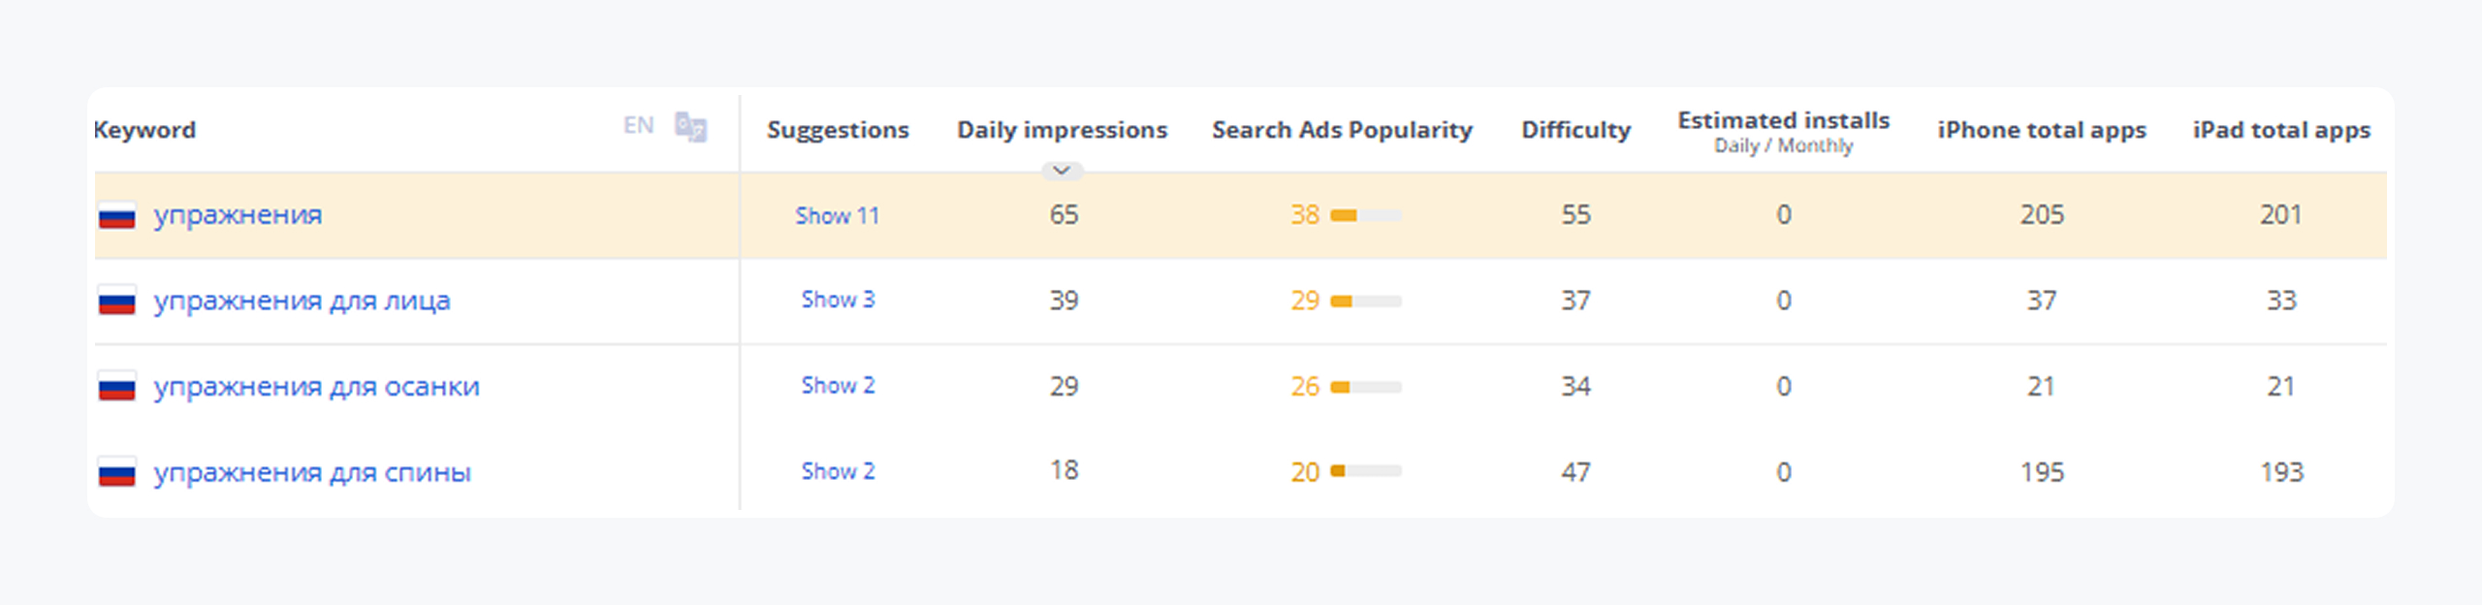Screen dimensions: 2482x605
Task: Click the flag next to упражнения для спины
Action: 117,473
